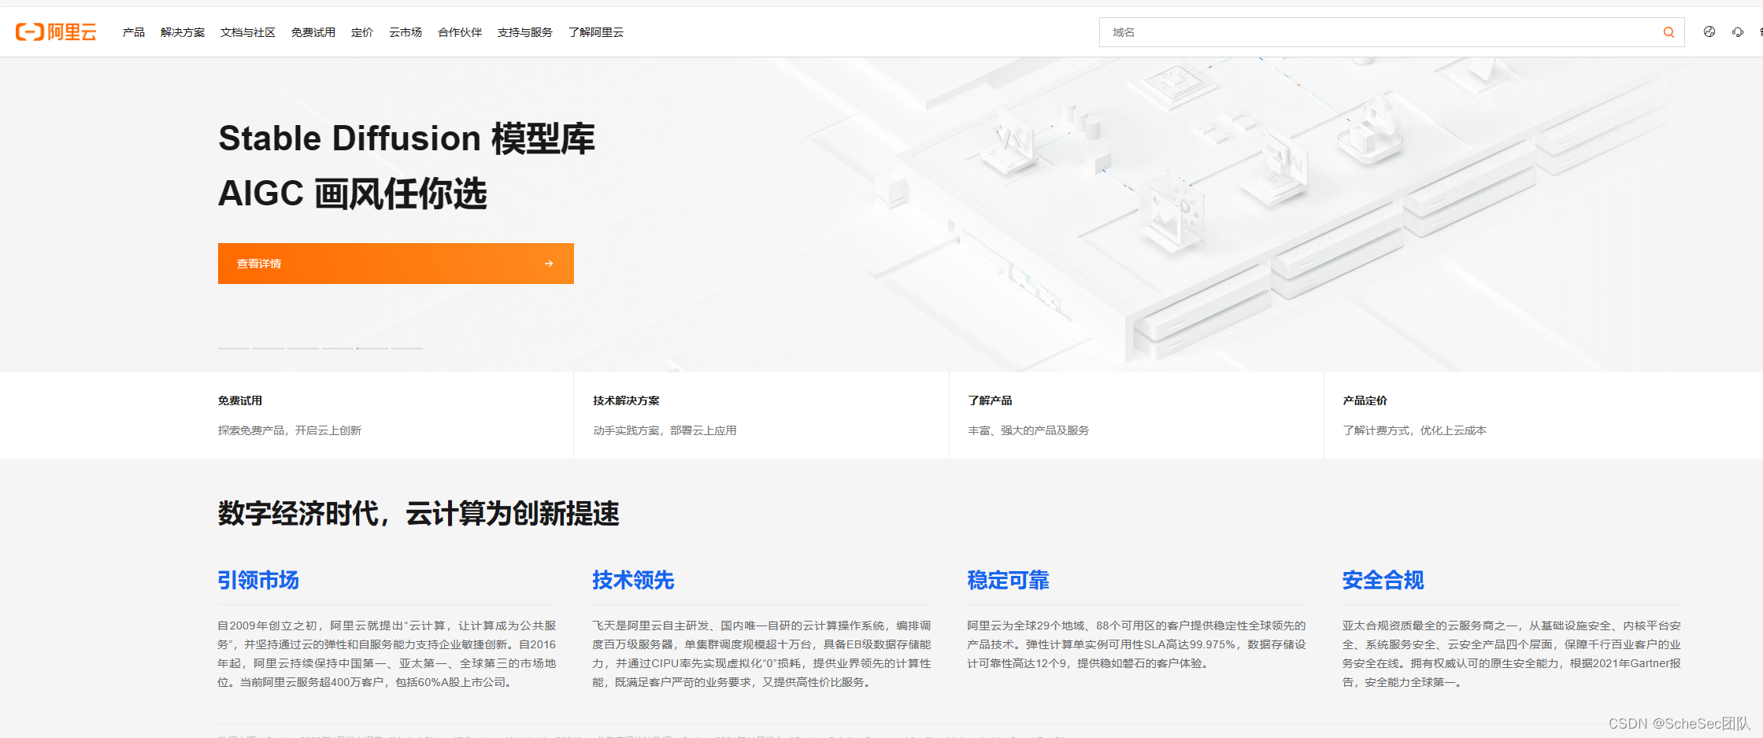Open the 定价 nav item
Screen dimensions: 1763x738
click(362, 32)
